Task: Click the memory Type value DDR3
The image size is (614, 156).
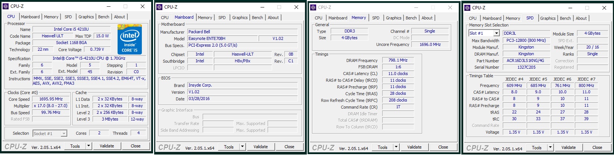Action: click(x=349, y=31)
